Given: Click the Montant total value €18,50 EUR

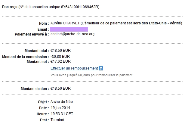Looking at the screenshot, I should coord(60,51).
